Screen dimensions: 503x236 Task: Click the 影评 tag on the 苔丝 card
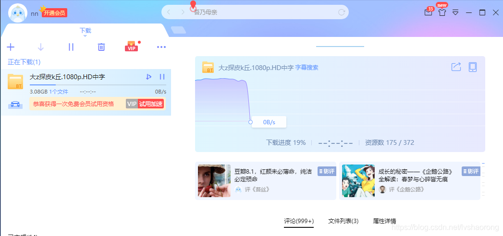(x=327, y=171)
